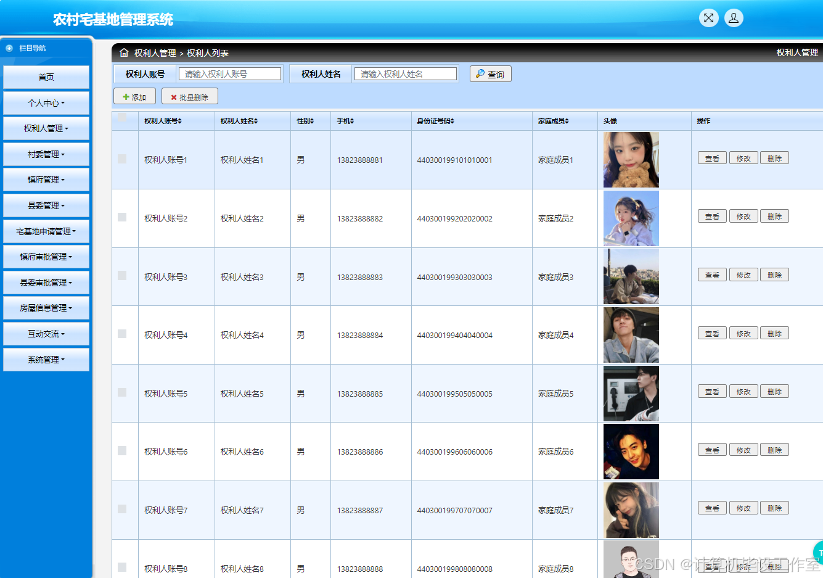Check the row checkbox for 权利人账号4
This screenshot has width=823, height=578.
tap(122, 334)
